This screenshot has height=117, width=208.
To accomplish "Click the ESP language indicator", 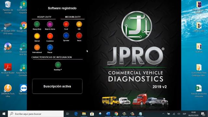I will (x=184, y=114).
